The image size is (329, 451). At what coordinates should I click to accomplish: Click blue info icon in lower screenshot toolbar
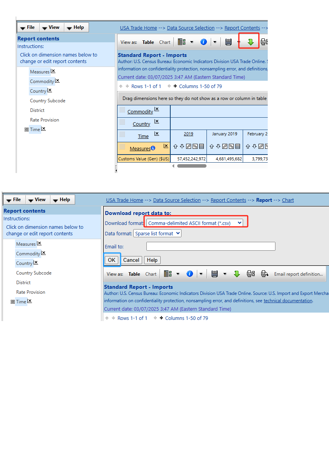(x=190, y=274)
